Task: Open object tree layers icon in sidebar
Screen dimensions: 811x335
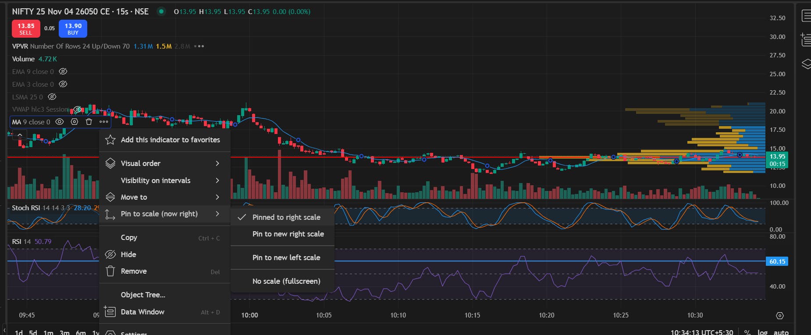Action: 806,64
